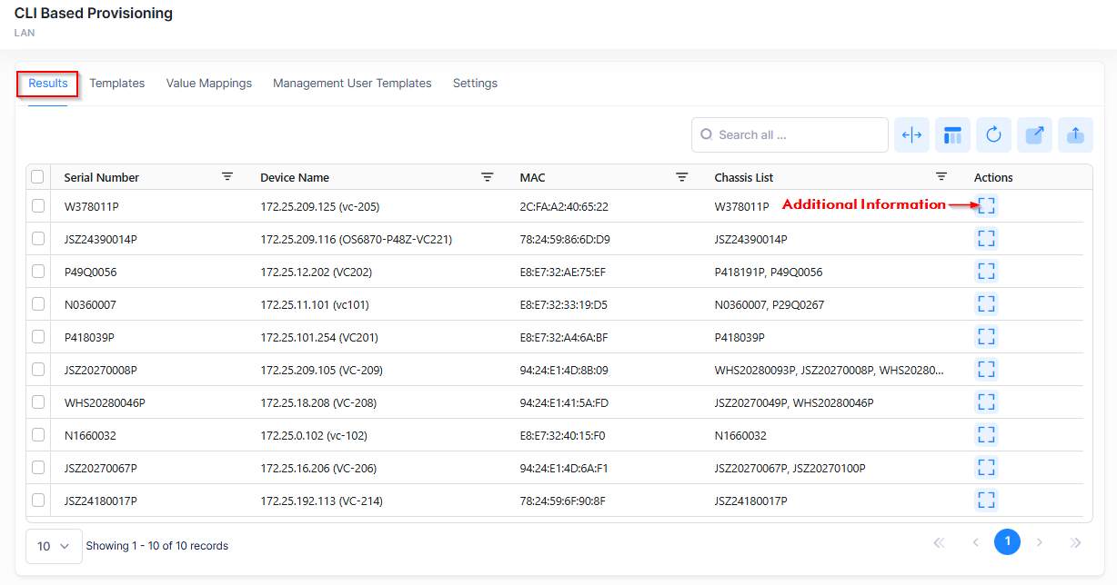Open the Serial Number column filter
The width and height of the screenshot is (1117, 585).
coord(227,177)
